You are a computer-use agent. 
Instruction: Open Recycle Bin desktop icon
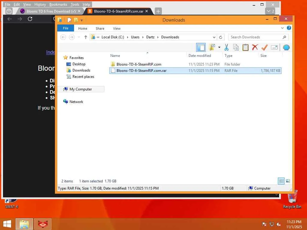click(292, 199)
